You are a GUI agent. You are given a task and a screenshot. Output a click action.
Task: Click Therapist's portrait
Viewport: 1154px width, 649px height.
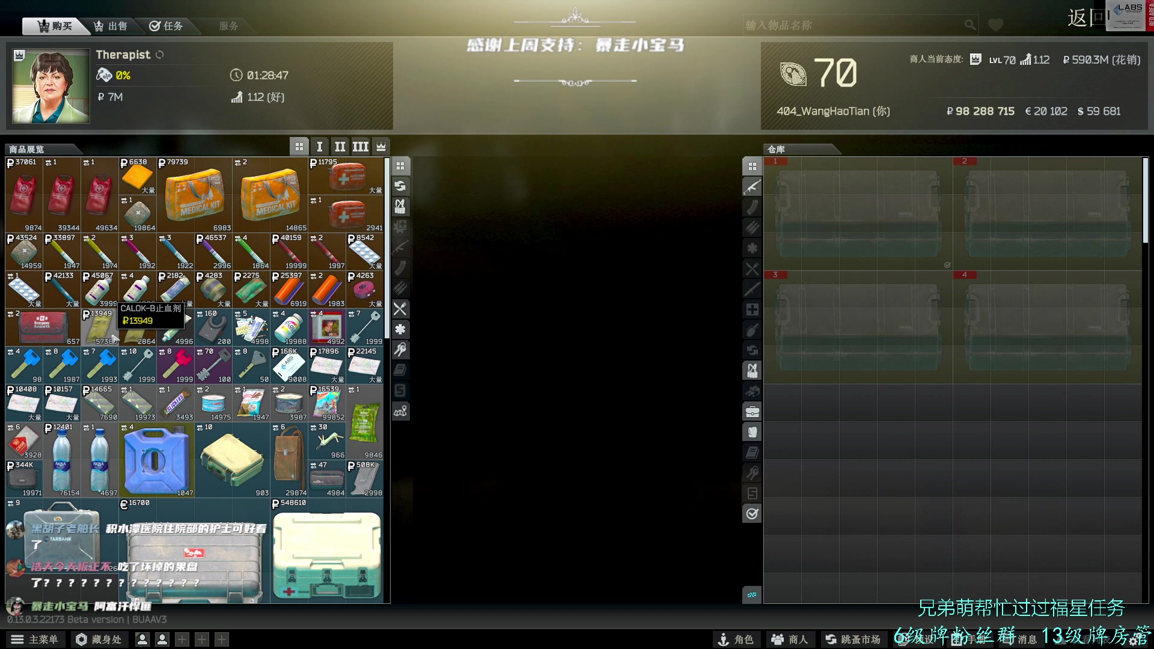pyautogui.click(x=51, y=86)
